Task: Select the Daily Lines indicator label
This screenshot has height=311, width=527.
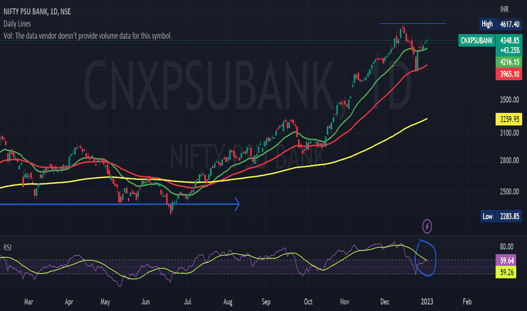Action: tap(17, 24)
